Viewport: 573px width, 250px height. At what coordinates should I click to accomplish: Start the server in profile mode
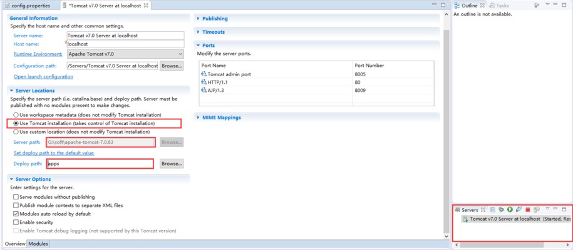click(519, 209)
